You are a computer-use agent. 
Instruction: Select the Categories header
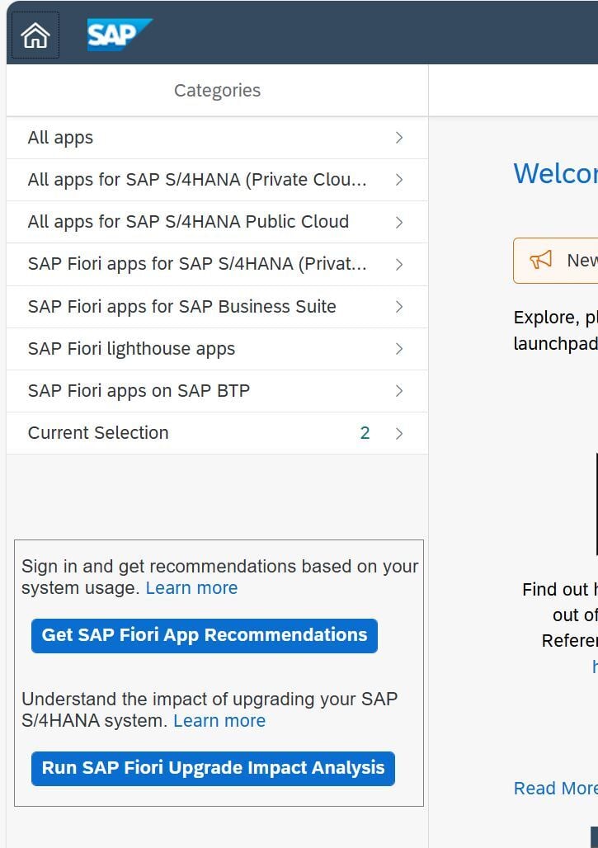click(217, 90)
